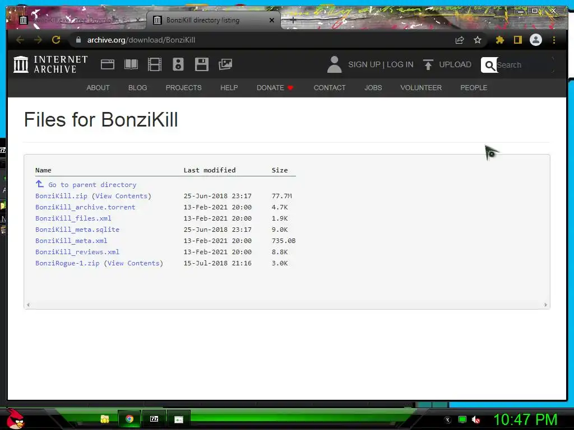Open the DONATE menu item

click(275, 88)
